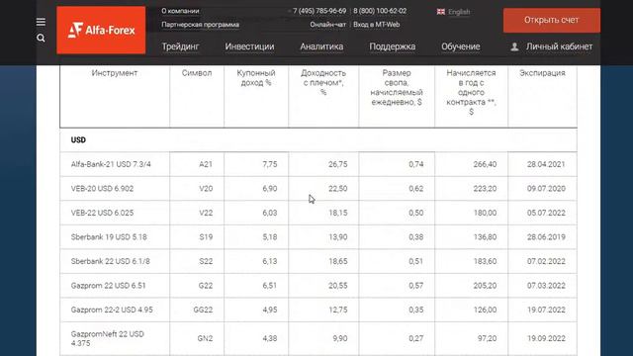Click the 223,20 yearly accrual value
Image resolution: width=633 pixels, height=356 pixels.
(x=485, y=189)
